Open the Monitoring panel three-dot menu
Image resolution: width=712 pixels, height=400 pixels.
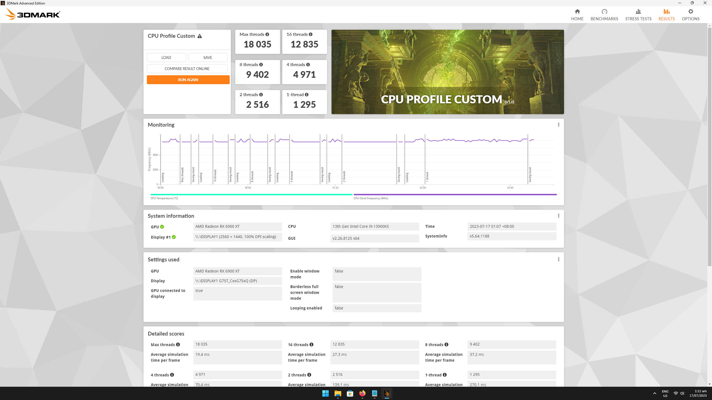click(x=558, y=125)
